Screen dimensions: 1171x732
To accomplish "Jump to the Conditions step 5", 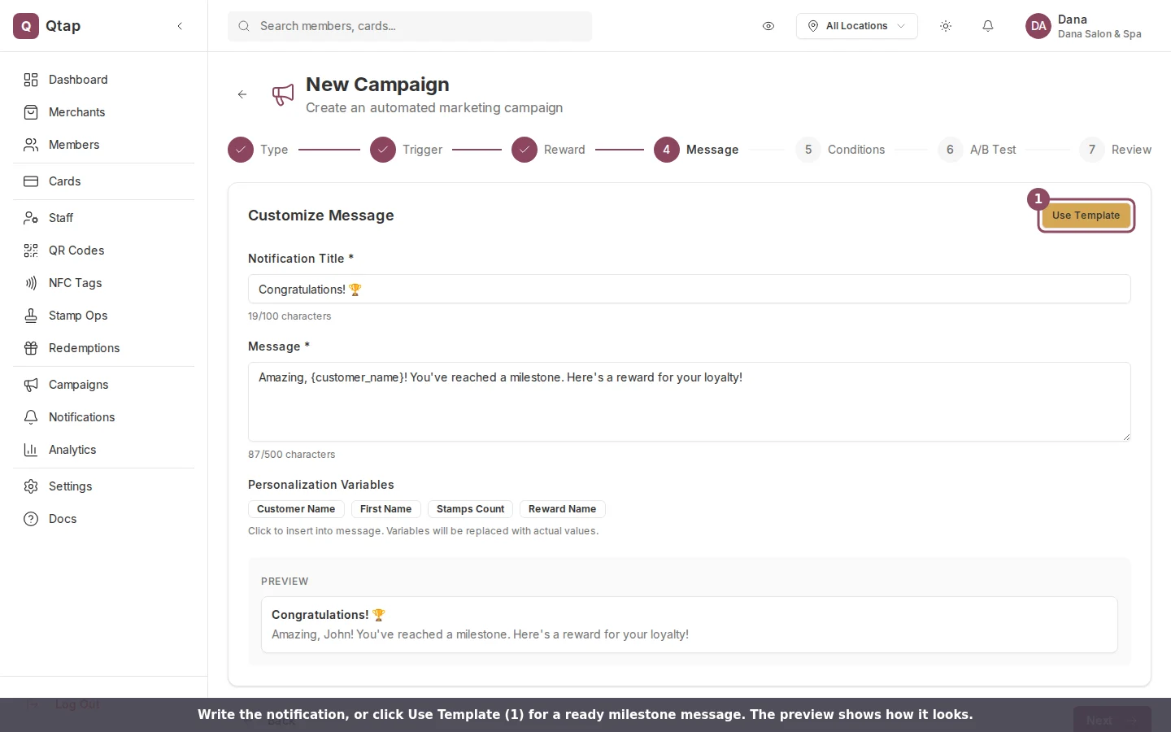I will tap(841, 150).
